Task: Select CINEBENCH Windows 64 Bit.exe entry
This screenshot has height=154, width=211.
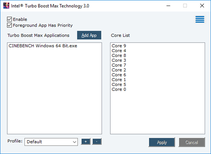Action: [x=43, y=46]
